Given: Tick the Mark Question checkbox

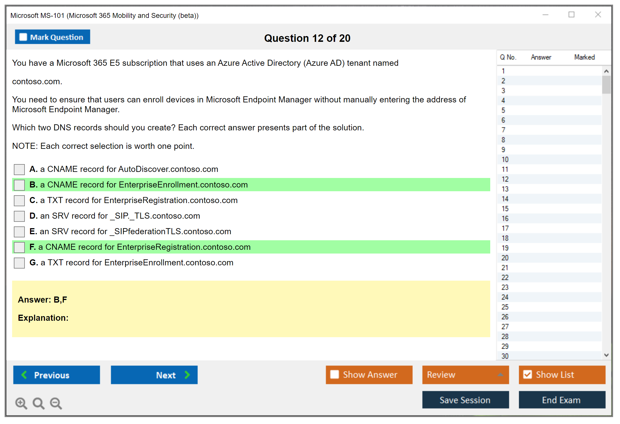Looking at the screenshot, I should [x=23, y=37].
